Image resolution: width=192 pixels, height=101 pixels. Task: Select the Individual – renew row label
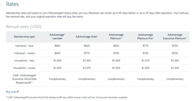24,53
